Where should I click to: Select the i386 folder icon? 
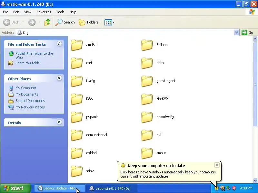(x=77, y=99)
